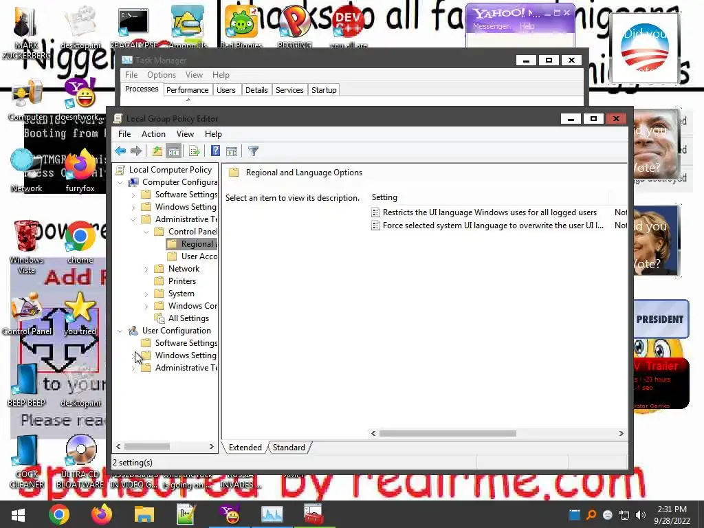Screen dimensions: 704x528
Task: Expand Windows Settings under Computer Configuration
Action: [133, 208]
